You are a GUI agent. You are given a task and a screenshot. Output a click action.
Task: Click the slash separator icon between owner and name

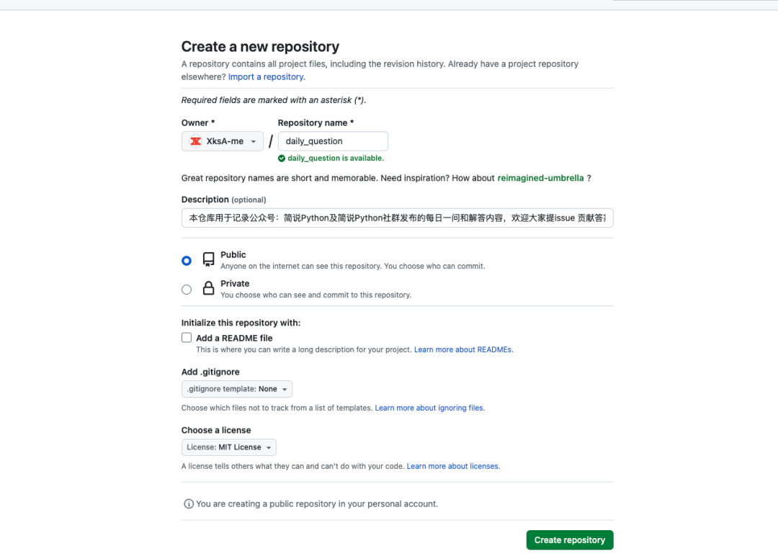coord(271,141)
